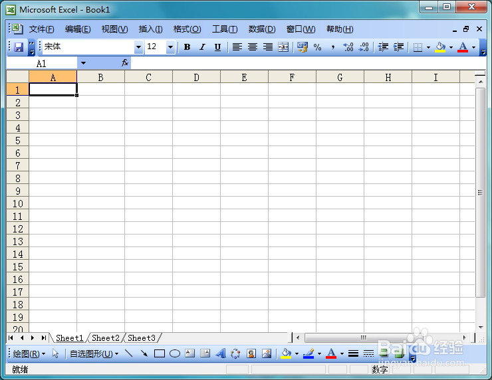492x380 pixels.
Task: Select the Line drawing tool
Action: click(x=128, y=353)
